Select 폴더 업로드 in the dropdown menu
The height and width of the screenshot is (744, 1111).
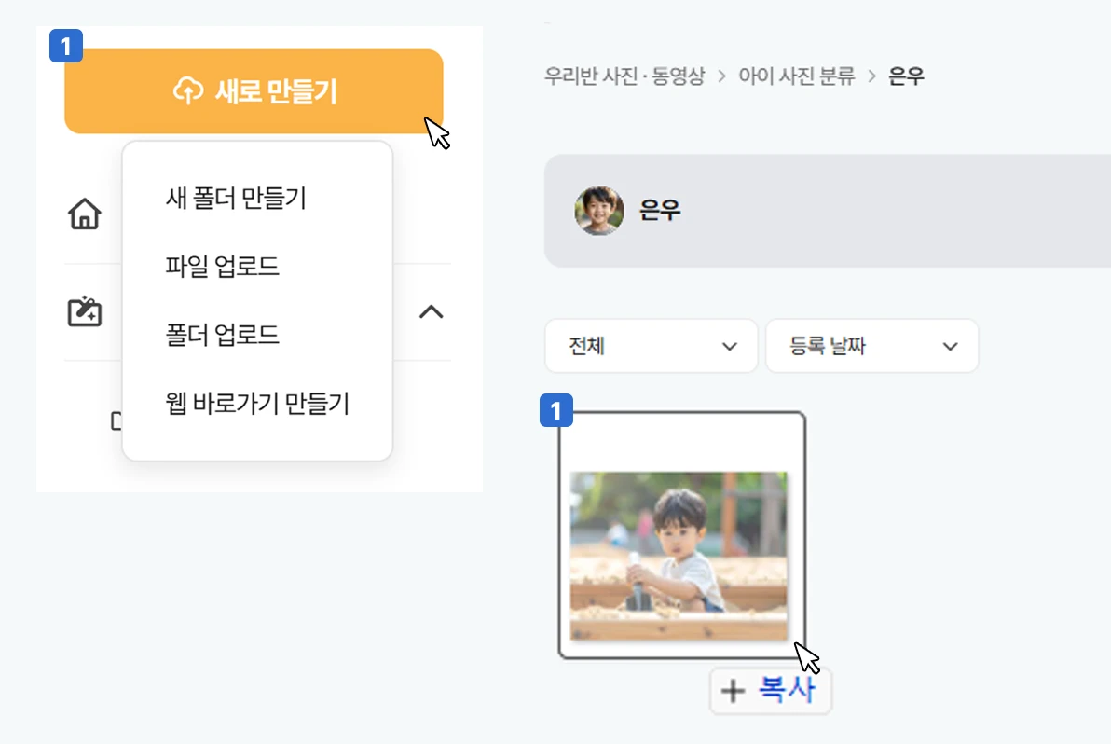(223, 335)
